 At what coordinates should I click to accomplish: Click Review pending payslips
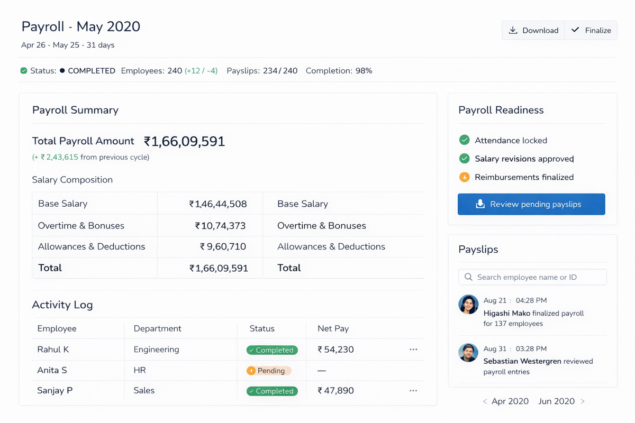(x=531, y=204)
